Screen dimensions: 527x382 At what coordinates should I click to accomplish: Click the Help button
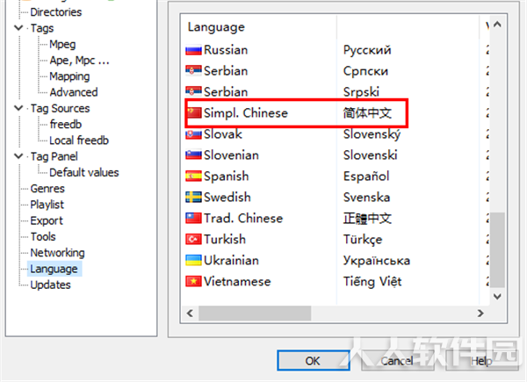481,361
